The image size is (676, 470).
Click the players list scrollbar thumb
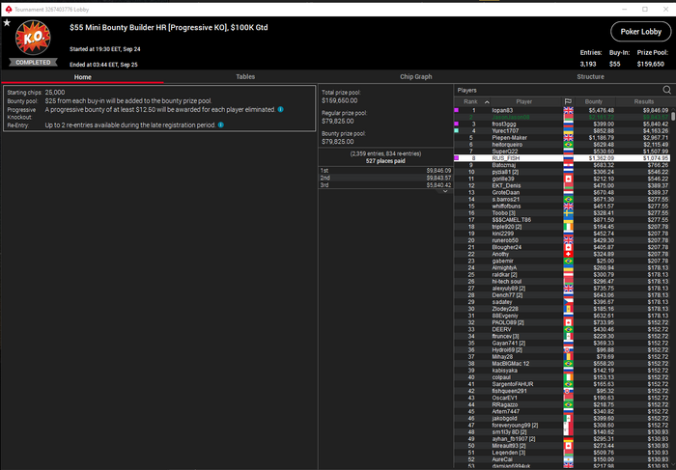[x=673, y=116]
